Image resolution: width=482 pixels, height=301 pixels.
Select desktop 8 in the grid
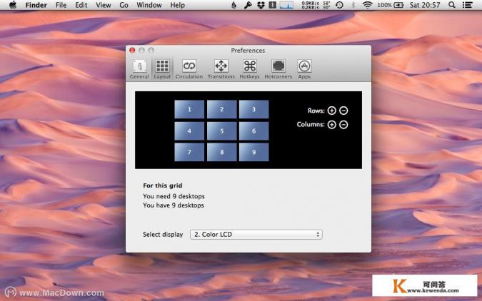tap(221, 152)
